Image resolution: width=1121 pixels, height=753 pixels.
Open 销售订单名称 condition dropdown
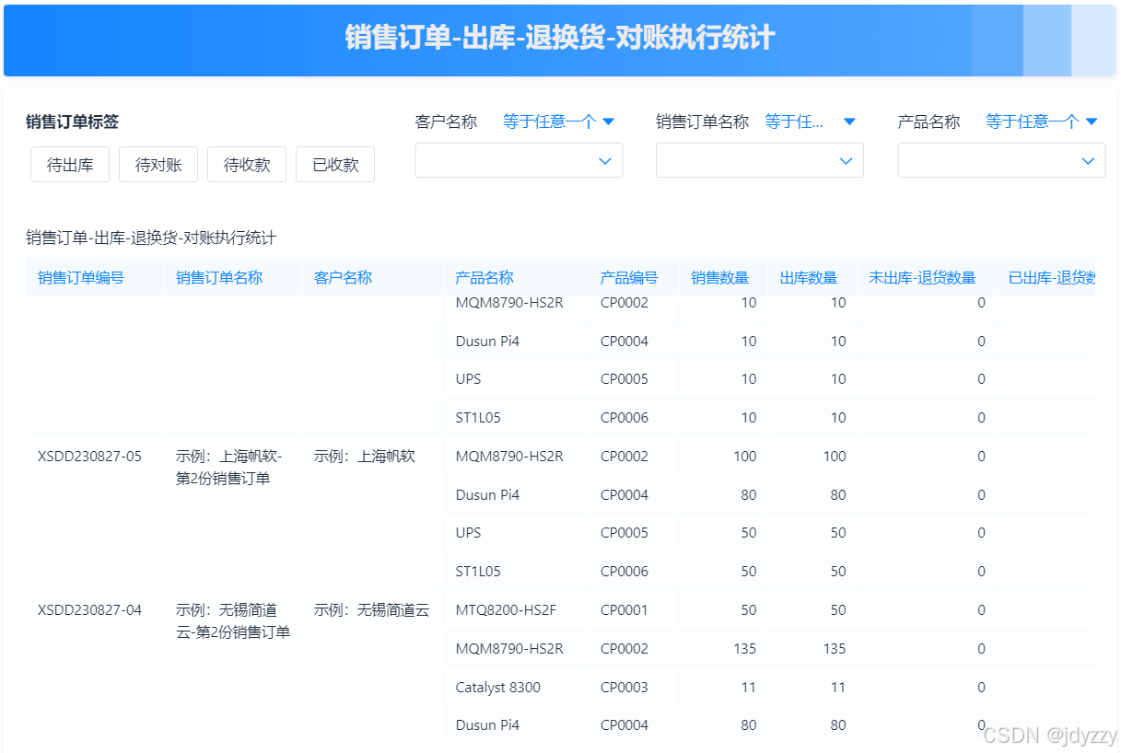coord(810,122)
